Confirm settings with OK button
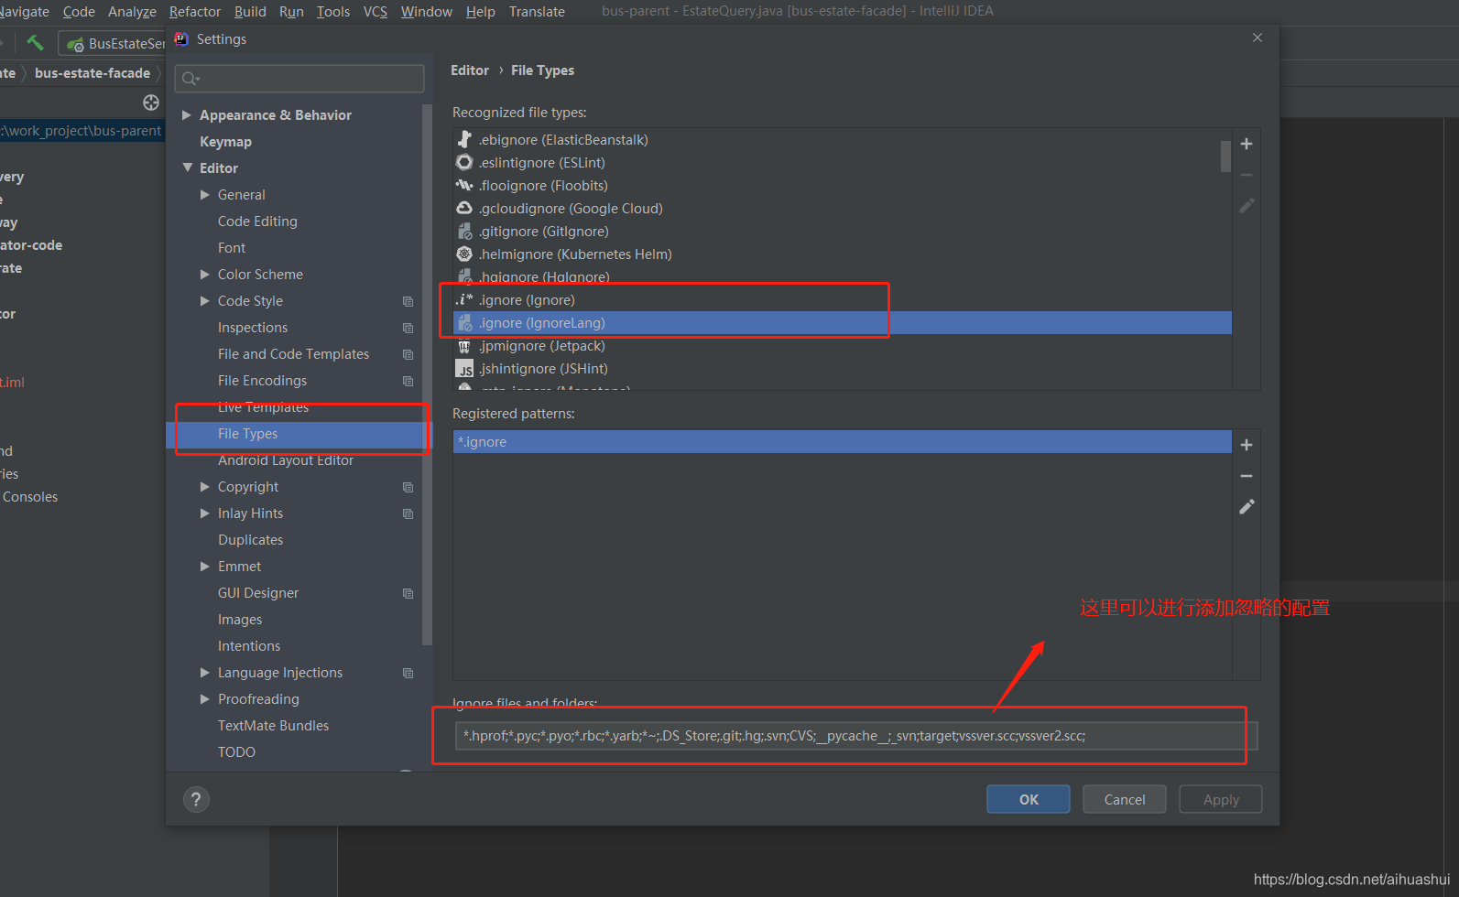1459x897 pixels. click(1028, 799)
